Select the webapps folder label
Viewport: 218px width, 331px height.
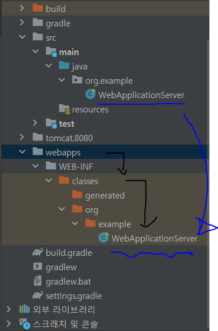point(63,153)
